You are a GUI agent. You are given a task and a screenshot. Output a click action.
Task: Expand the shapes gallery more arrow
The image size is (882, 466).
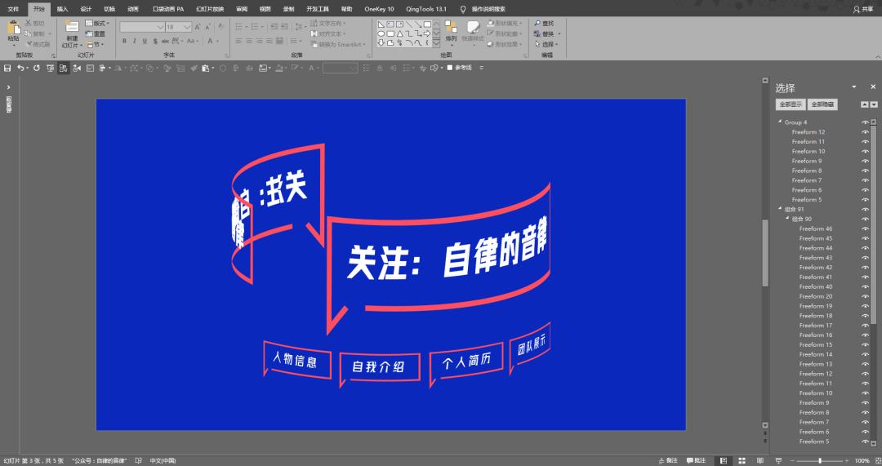(x=436, y=42)
